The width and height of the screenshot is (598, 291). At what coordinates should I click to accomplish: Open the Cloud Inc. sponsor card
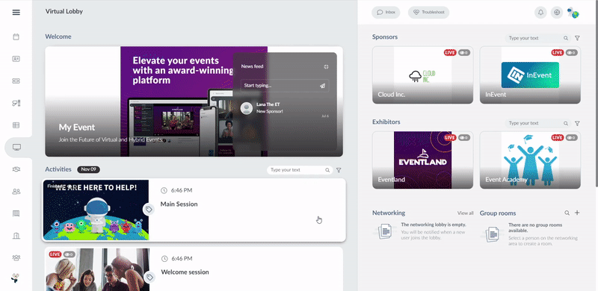[x=422, y=75]
